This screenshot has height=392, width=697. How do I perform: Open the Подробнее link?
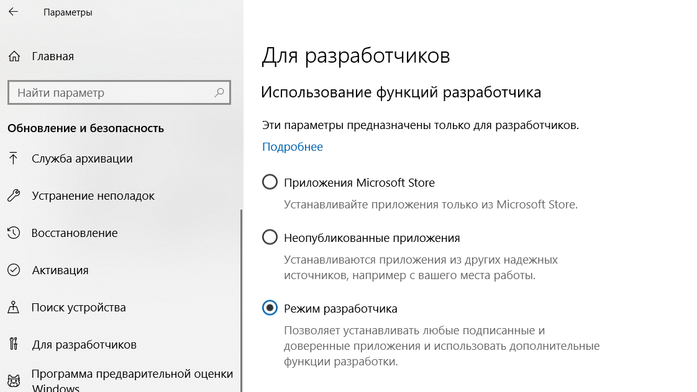click(x=293, y=146)
